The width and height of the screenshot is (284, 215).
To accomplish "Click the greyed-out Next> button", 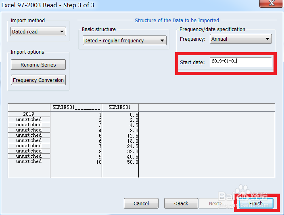I will pyautogui.click(x=215, y=203).
